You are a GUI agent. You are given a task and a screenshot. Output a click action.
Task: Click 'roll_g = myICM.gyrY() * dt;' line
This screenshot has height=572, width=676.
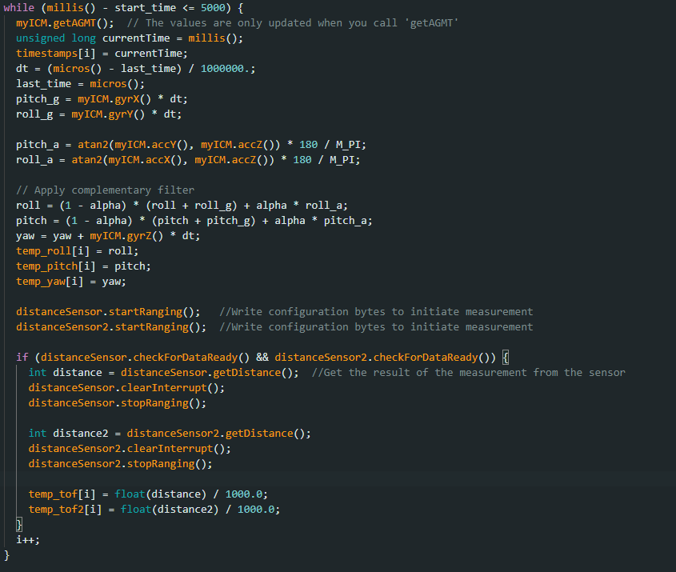click(x=99, y=114)
